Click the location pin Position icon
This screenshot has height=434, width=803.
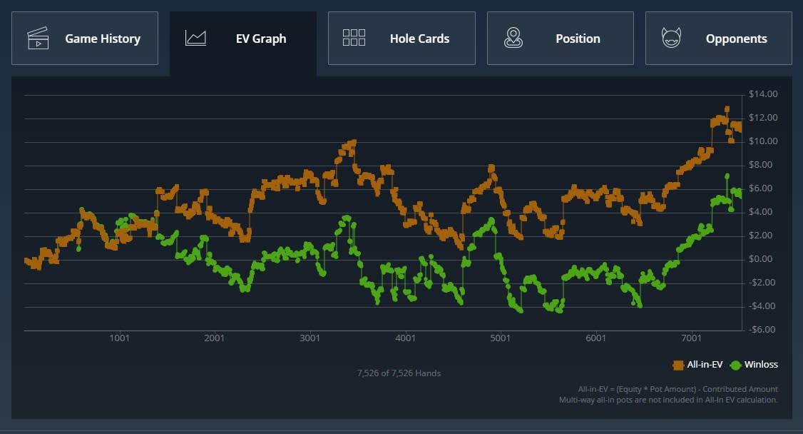pyautogui.click(x=513, y=38)
